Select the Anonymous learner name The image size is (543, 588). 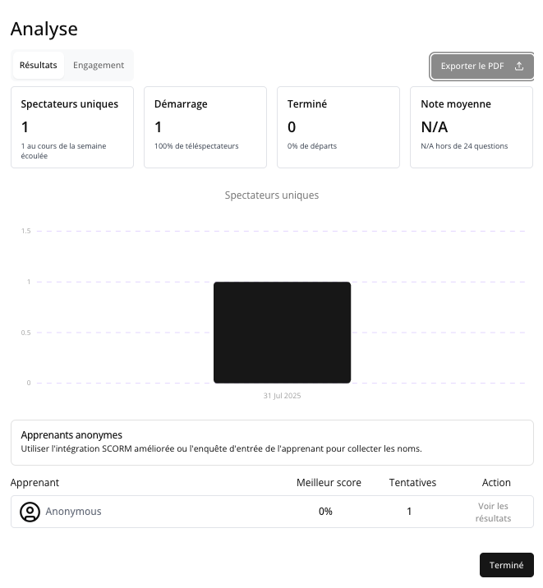74,512
